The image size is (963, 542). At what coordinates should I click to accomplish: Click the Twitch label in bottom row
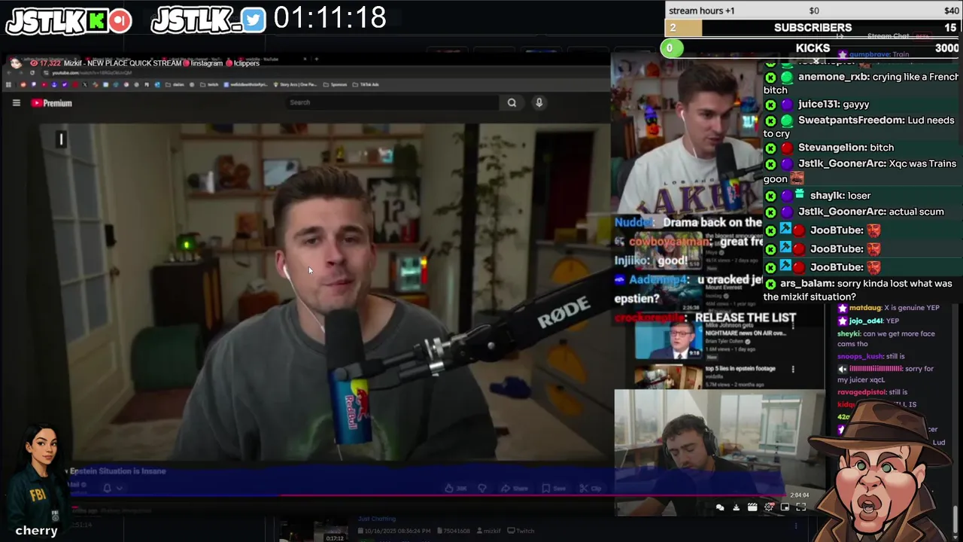pyautogui.click(x=524, y=531)
